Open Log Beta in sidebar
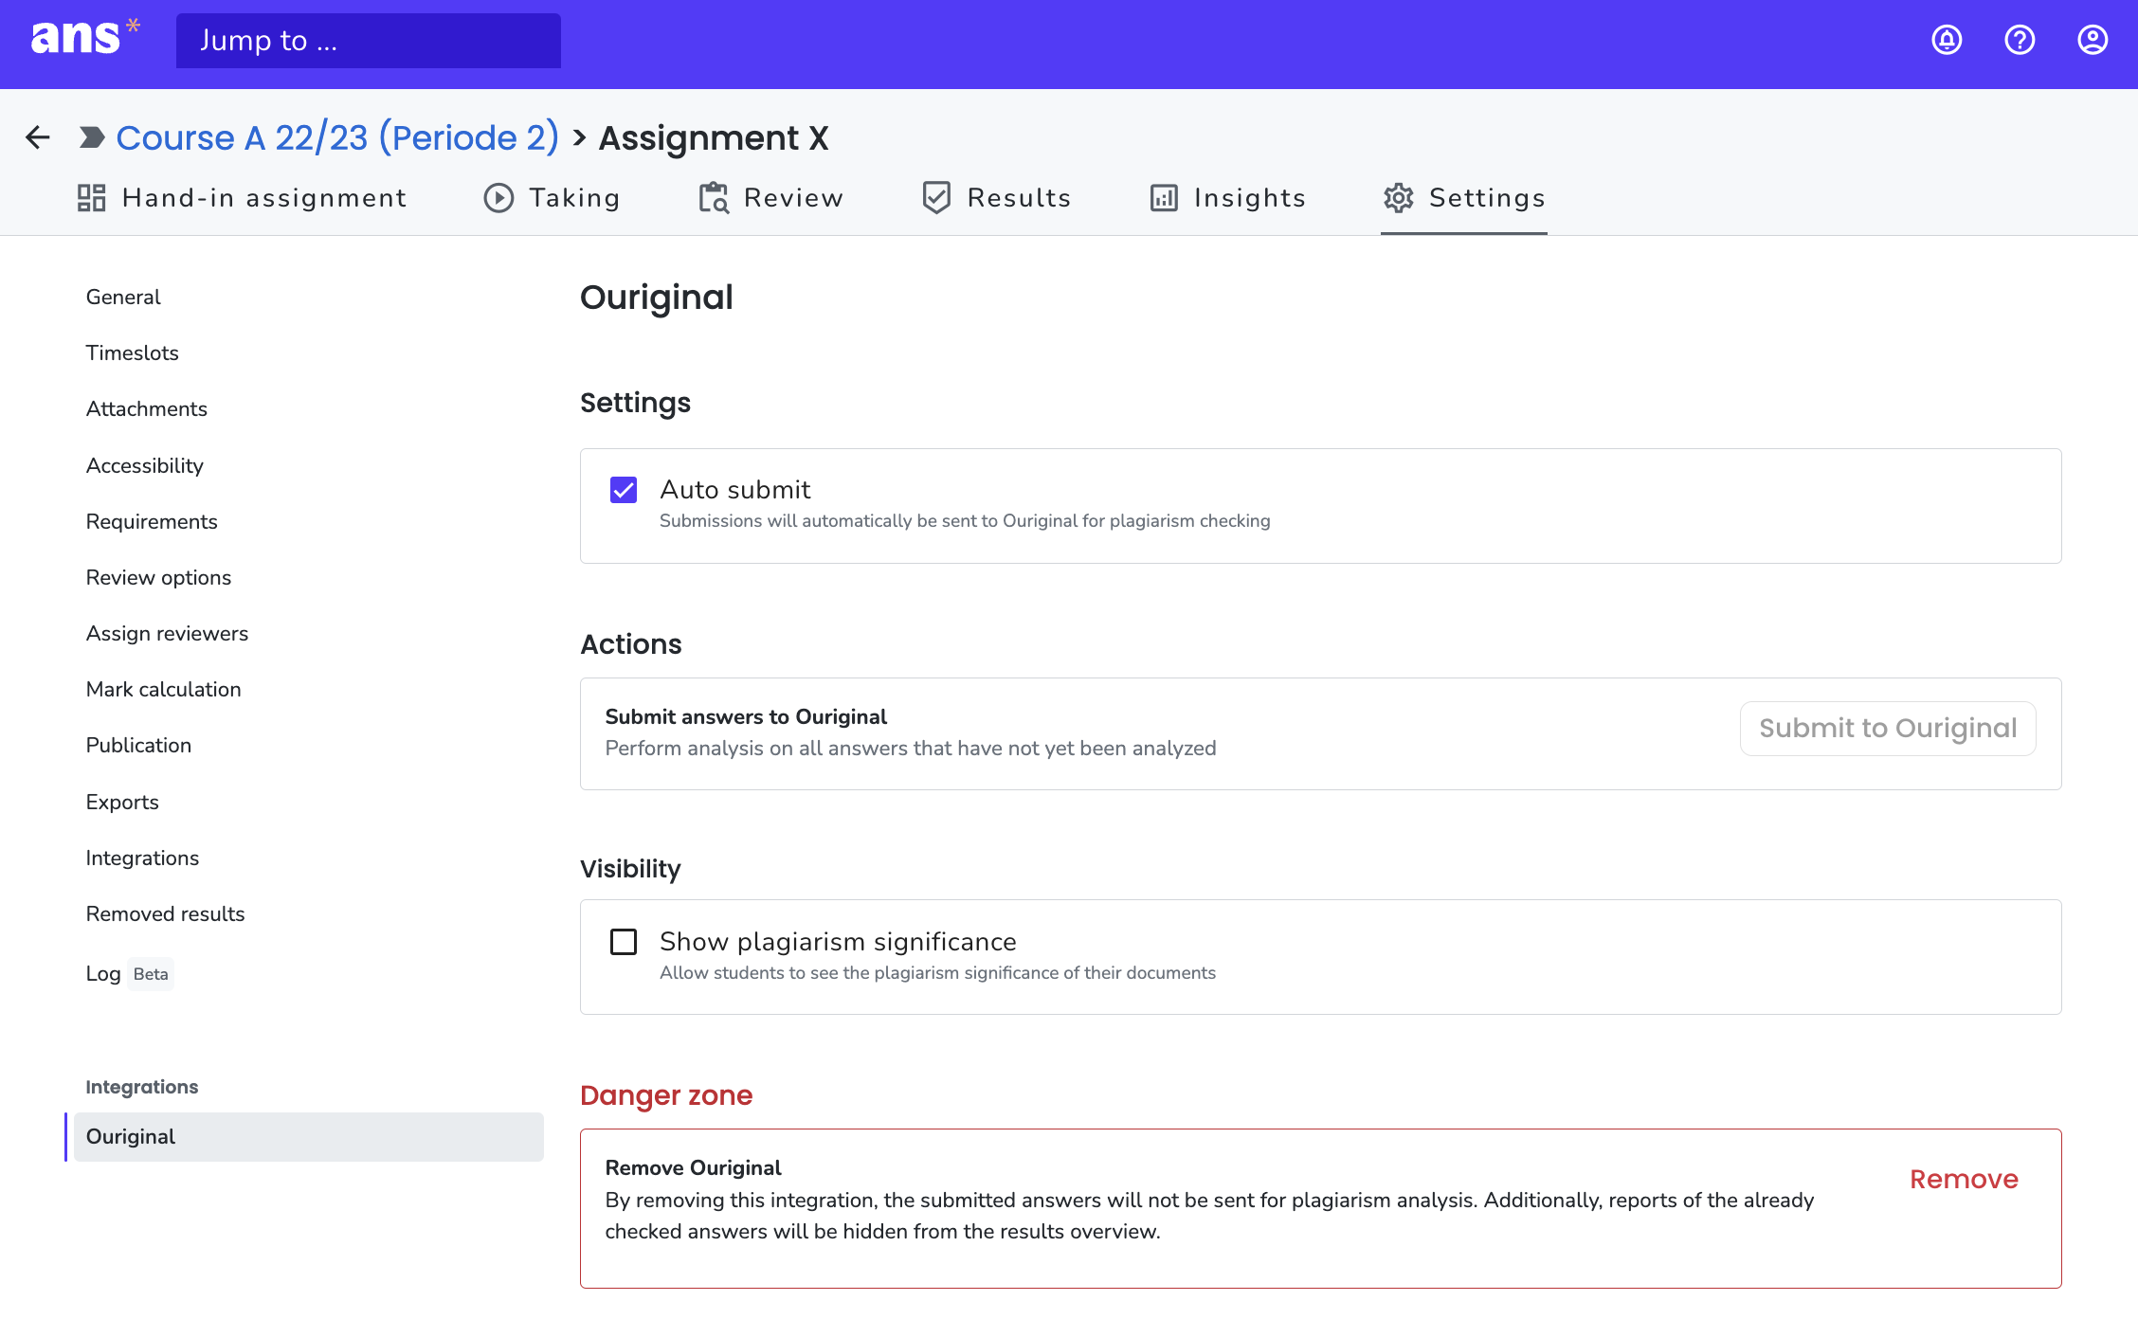 (129, 973)
